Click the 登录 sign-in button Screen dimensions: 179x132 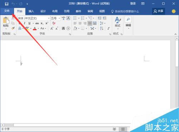(x=133, y=4)
